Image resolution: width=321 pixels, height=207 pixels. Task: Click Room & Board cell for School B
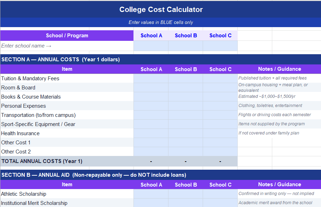[x=186, y=87]
